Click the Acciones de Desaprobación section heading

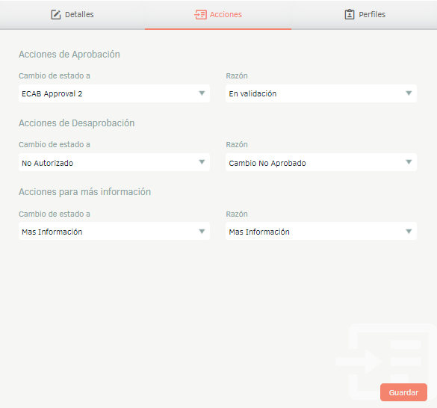(77, 123)
